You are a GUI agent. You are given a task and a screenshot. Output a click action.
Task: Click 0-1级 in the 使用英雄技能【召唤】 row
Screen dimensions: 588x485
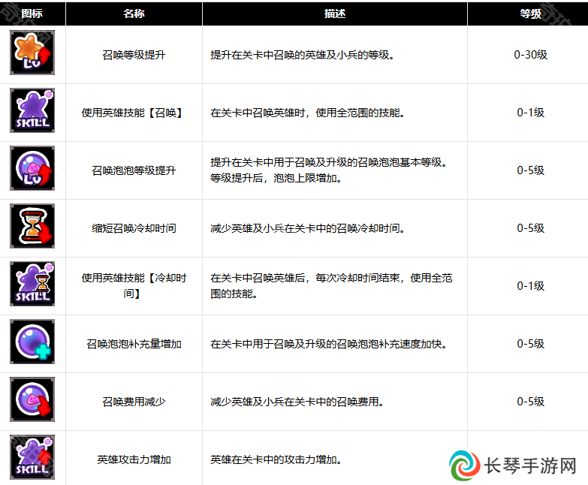pyautogui.click(x=530, y=113)
